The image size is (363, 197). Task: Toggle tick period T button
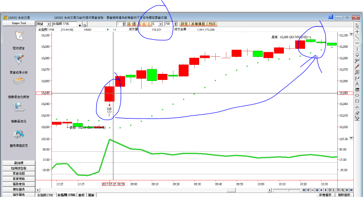[149, 24]
